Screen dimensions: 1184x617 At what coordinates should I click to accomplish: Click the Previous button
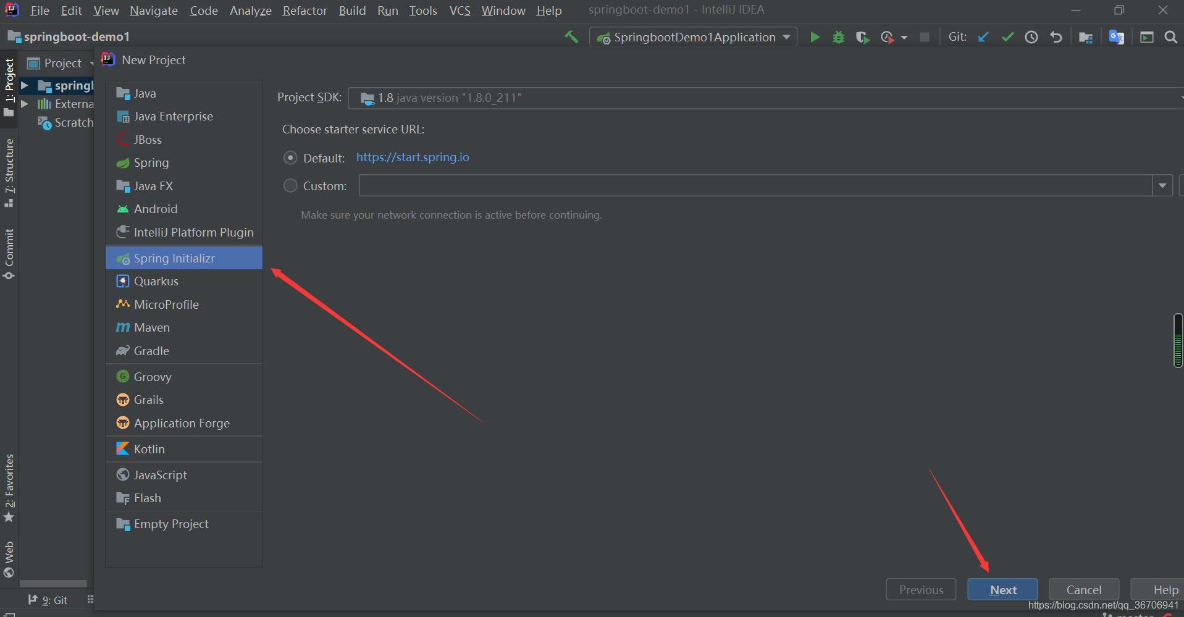(x=921, y=590)
